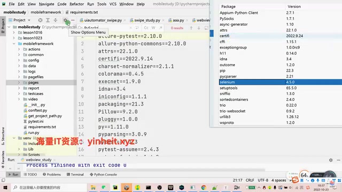Expand the common folder
The width and height of the screenshot is (342, 192).
point(19,54)
